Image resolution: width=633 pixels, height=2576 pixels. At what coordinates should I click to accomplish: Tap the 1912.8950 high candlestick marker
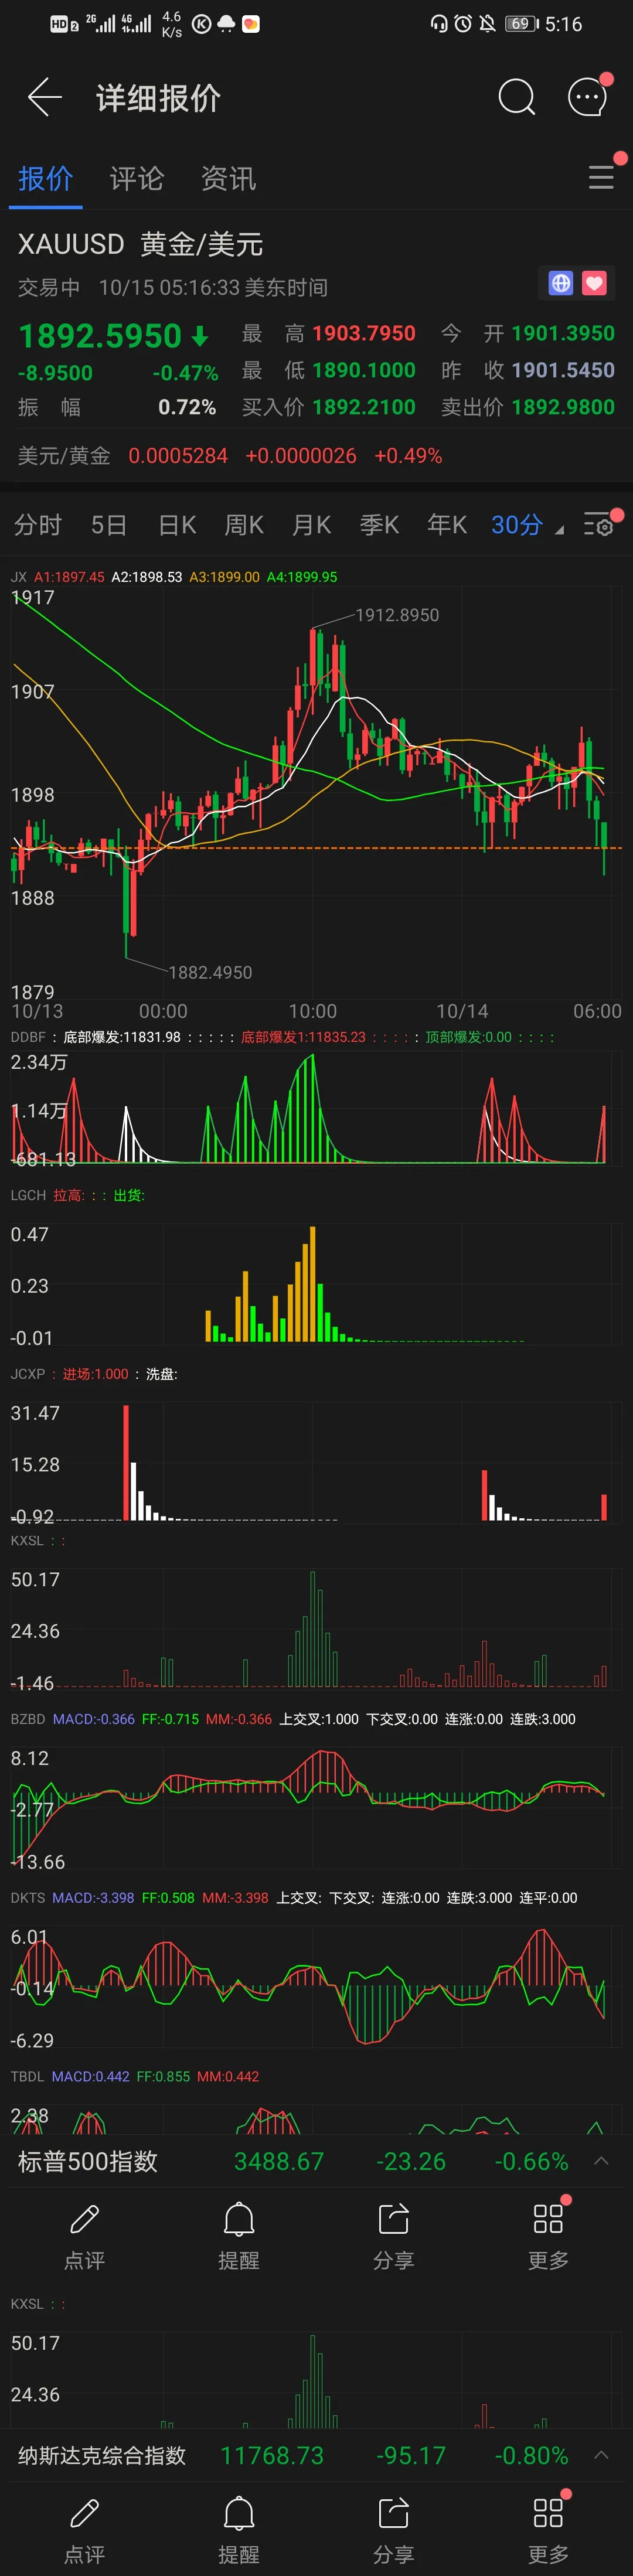(397, 615)
